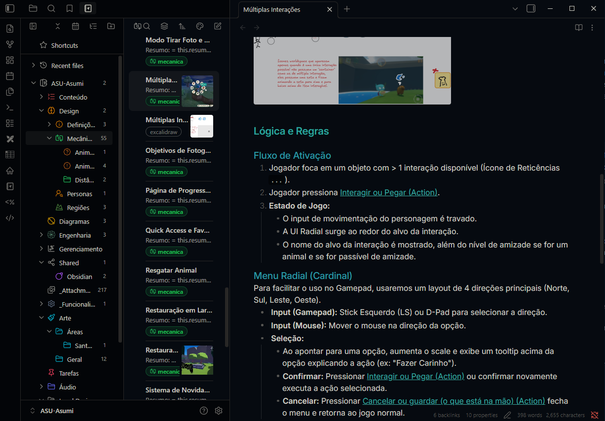Viewport: 605px width, 421px height.
Task: Collapse all folders in the navigation pane
Action: [58, 26]
